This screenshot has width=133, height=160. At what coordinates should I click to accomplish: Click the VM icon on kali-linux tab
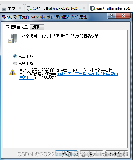coord(29,8)
